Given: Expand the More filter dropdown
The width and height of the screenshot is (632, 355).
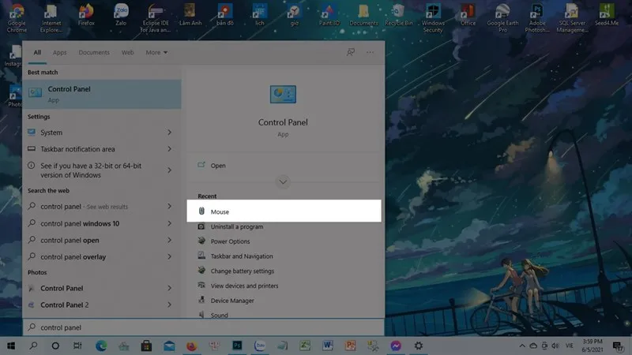Looking at the screenshot, I should 156,53.
